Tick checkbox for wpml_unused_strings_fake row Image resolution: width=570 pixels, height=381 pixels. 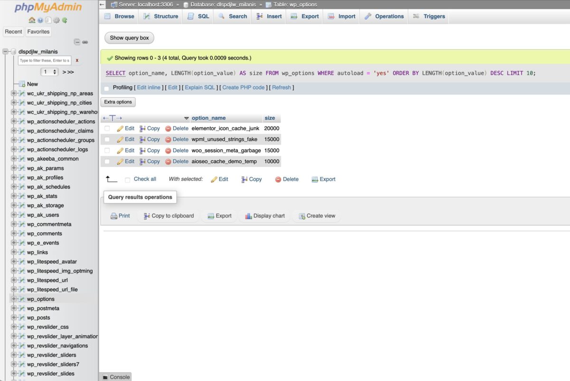pyautogui.click(x=107, y=139)
